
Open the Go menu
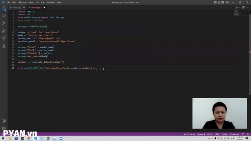coord(37,2)
